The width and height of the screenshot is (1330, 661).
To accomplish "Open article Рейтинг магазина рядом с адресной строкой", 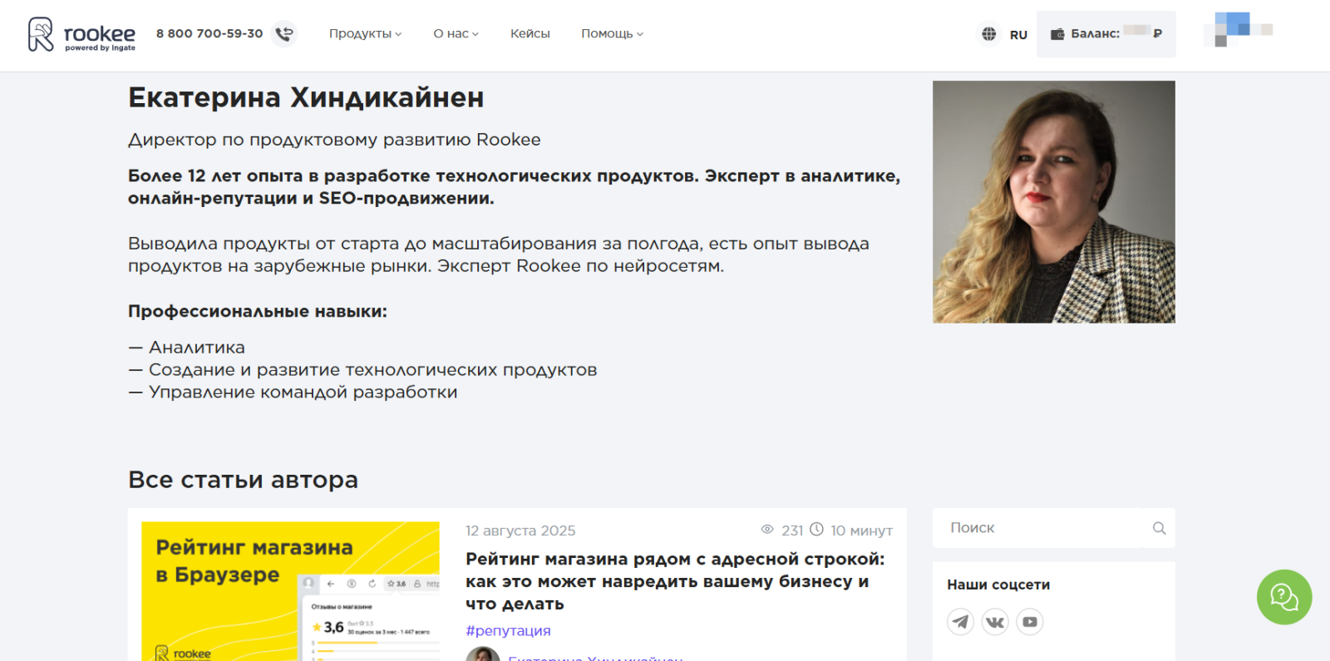I will tap(675, 581).
